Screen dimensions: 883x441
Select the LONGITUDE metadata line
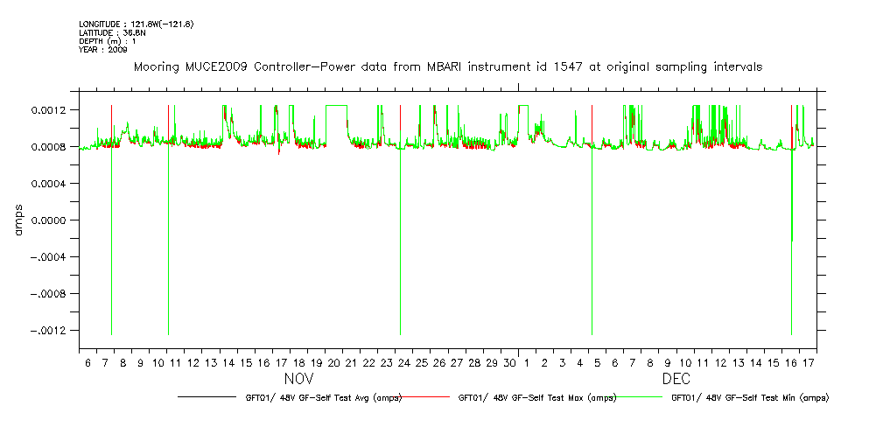click(136, 24)
